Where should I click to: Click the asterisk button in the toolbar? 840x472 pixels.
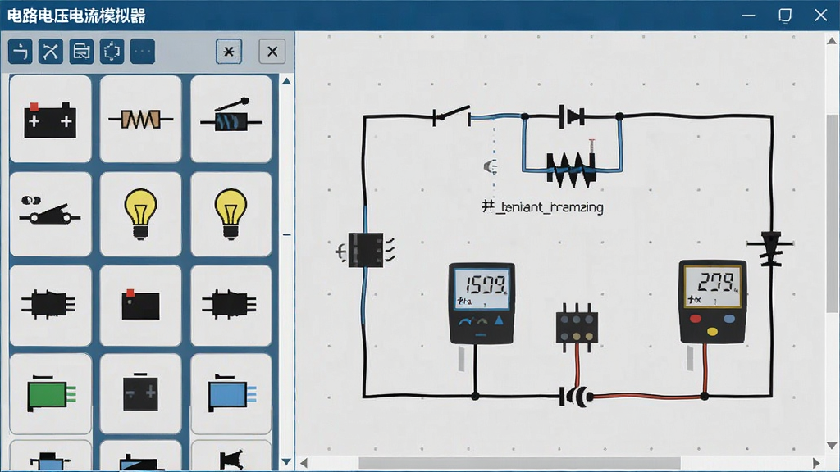click(x=229, y=52)
